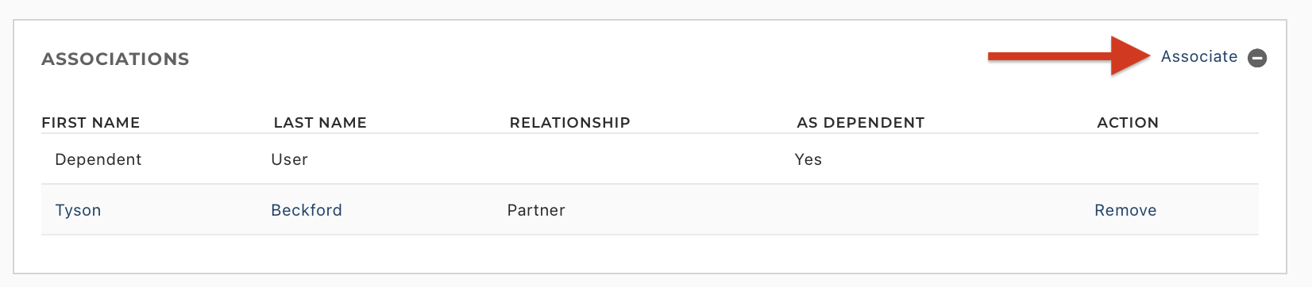Viewport: 1312px width, 287px height.
Task: Click blank panel space below the Tyson row
Action: 650,254
